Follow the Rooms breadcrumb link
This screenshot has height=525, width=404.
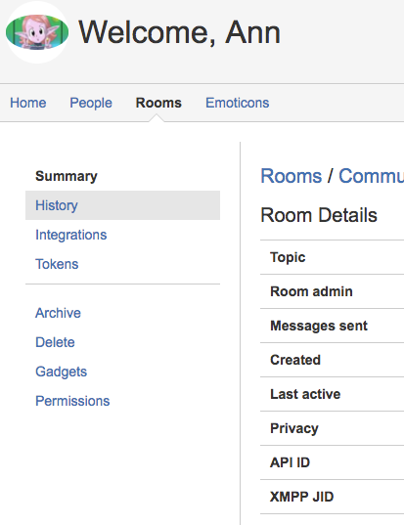[x=292, y=176]
